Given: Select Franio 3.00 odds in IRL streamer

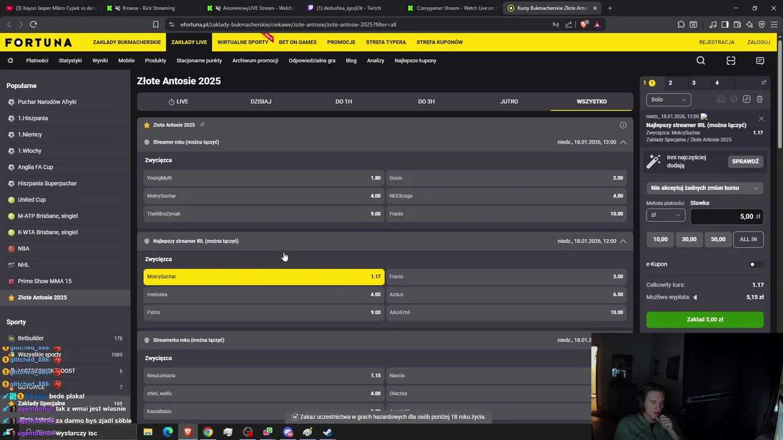Looking at the screenshot, I should 507,277.
